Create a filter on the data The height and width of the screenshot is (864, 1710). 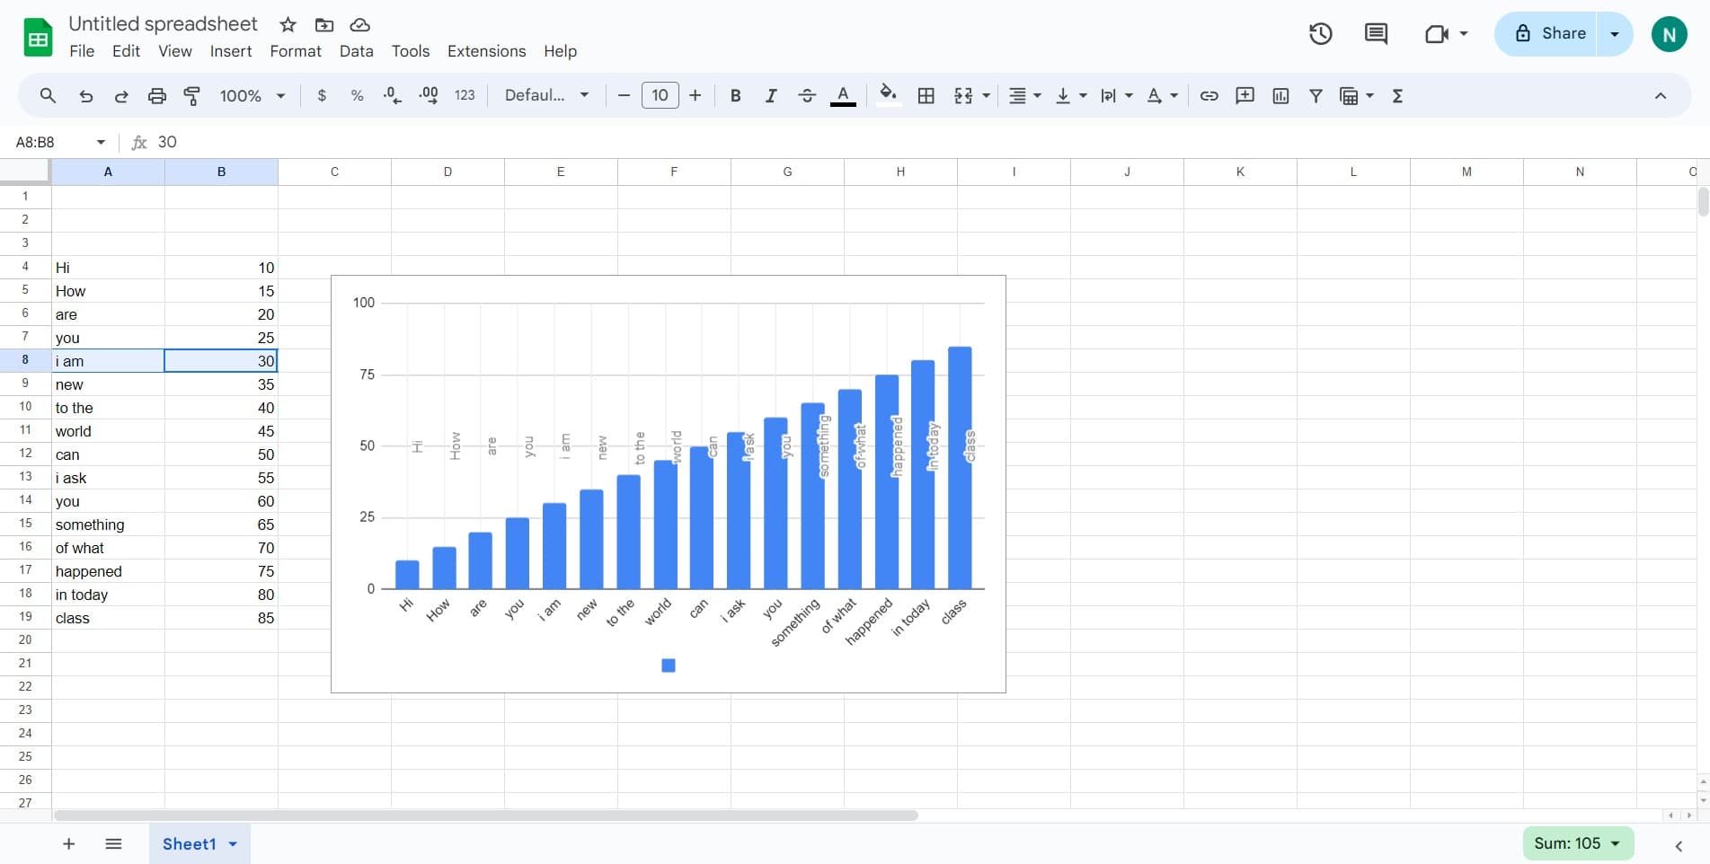click(x=1316, y=95)
